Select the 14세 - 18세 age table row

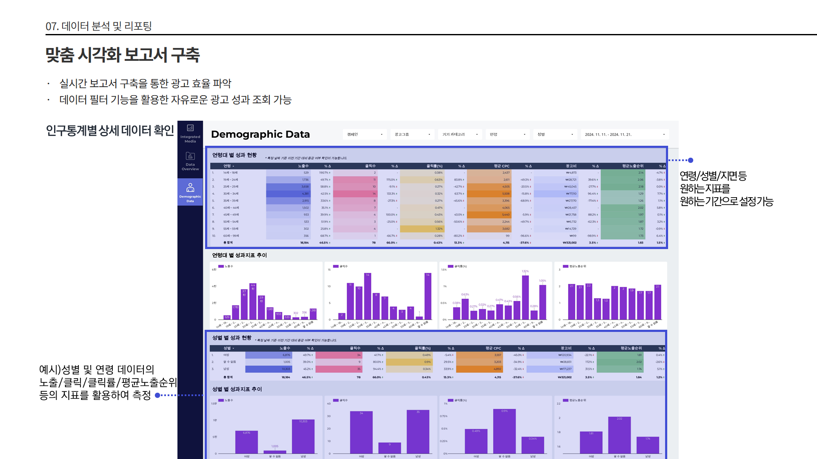(x=231, y=173)
